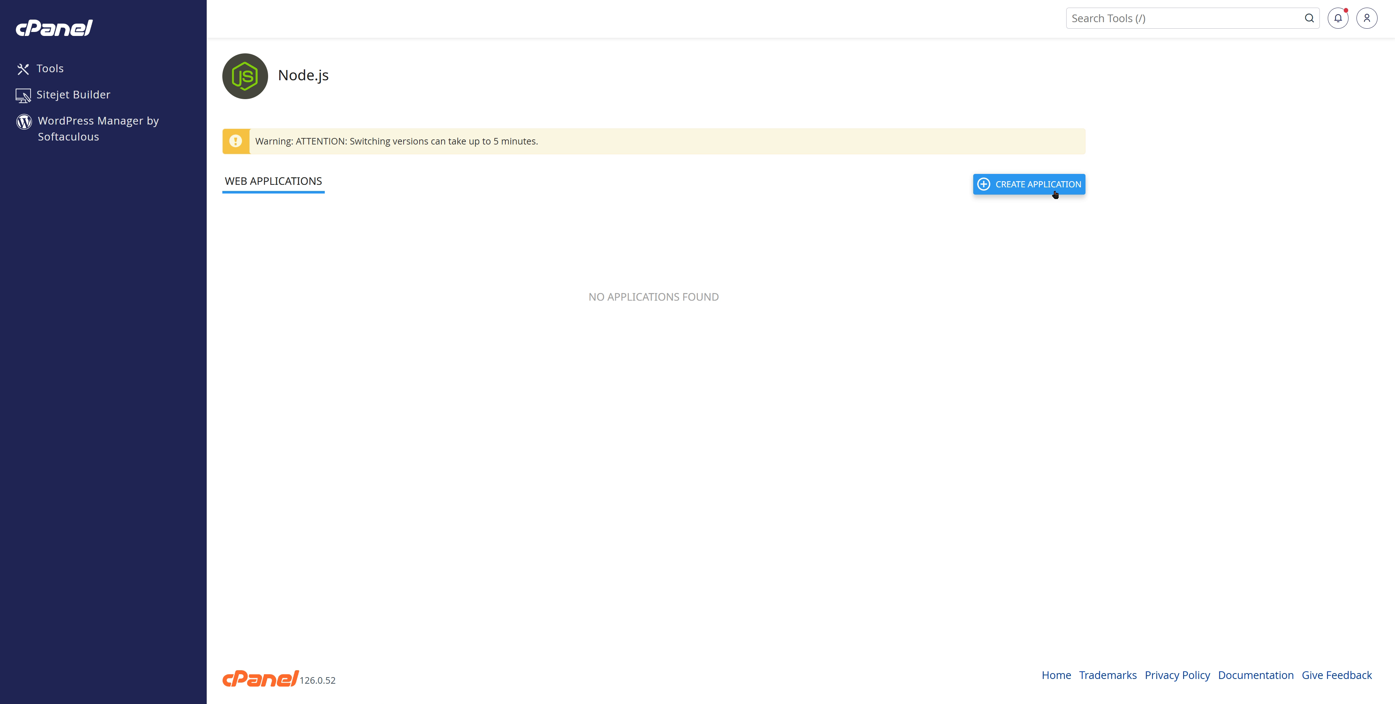Click the NO APPLICATIONS FOUND message
This screenshot has width=1395, height=704.
[x=654, y=297]
